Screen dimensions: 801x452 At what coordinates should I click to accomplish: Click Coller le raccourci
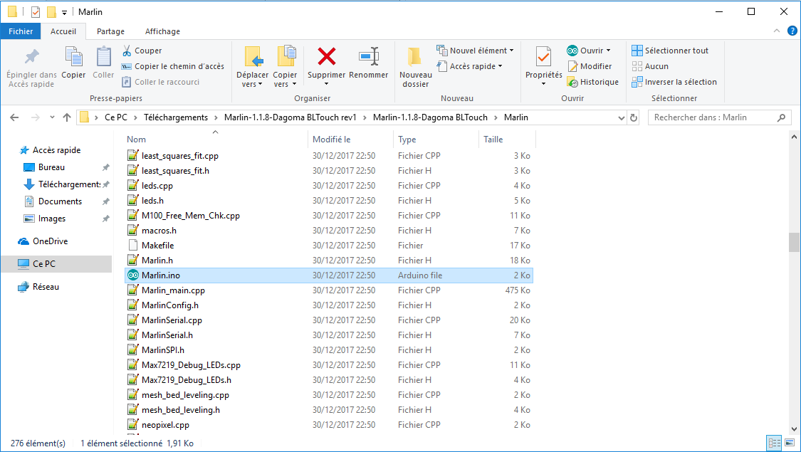tap(160, 82)
